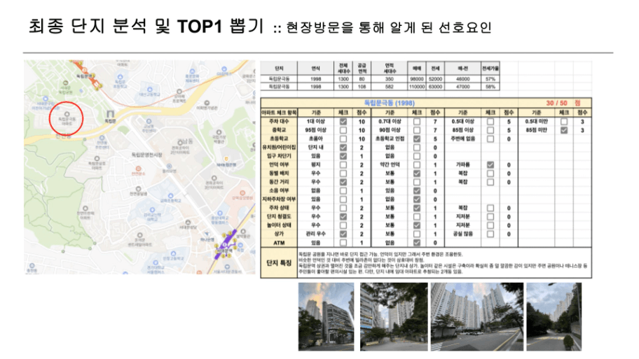Viewport: 639px width, 359px height.
Task: Toggle 단지 청결도 '우수' checkbox
Action: (343, 216)
